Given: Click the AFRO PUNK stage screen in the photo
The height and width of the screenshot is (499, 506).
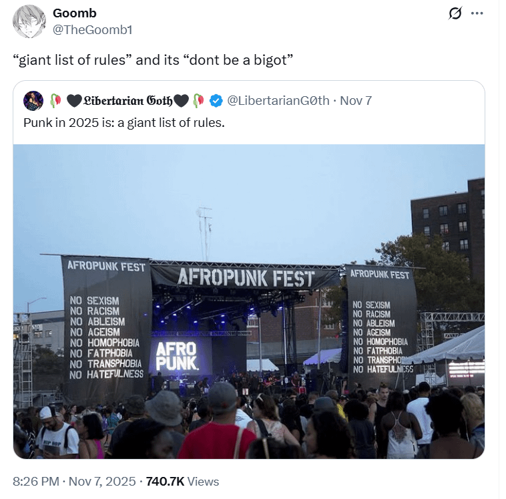Looking at the screenshot, I should coord(176,355).
